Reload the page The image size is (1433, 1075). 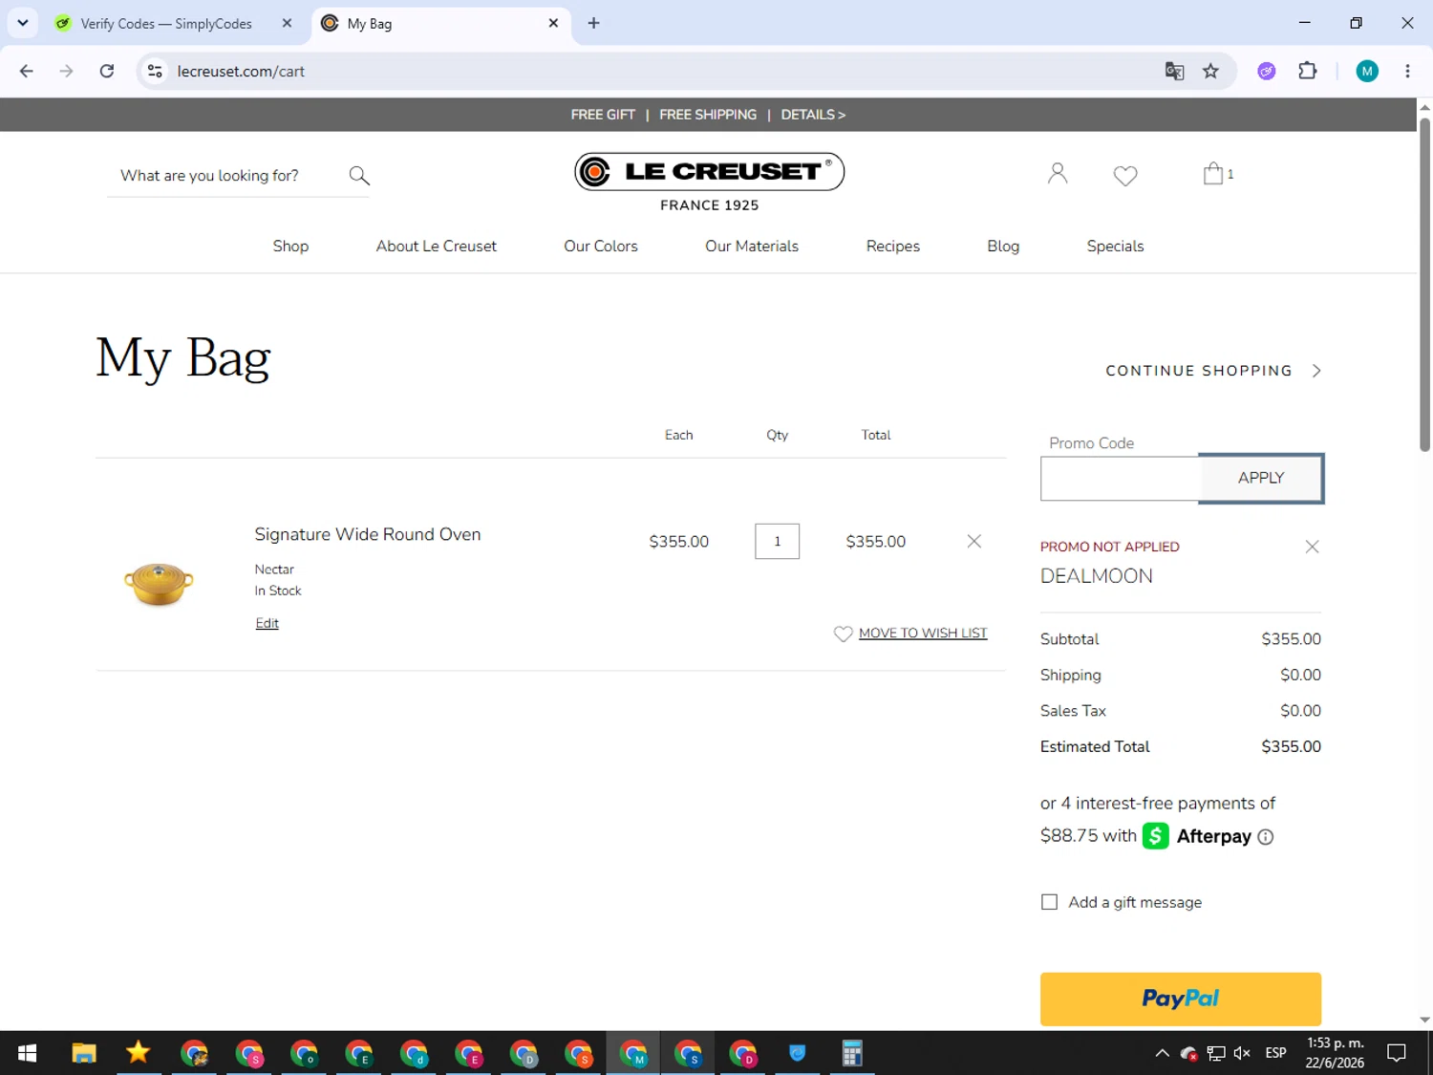click(107, 71)
